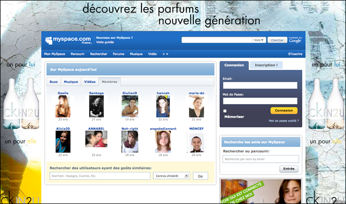
Task: Open Forums in navigation bar
Action: [119, 54]
